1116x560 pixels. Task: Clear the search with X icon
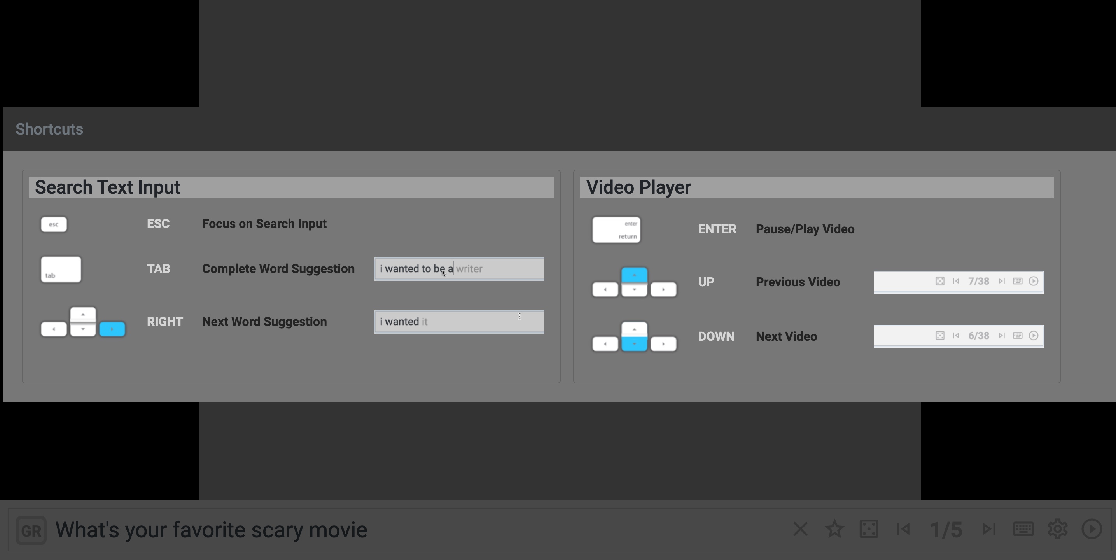coord(800,529)
